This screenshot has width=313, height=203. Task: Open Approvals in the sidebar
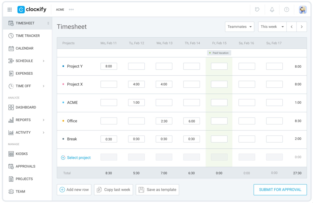tap(25, 166)
